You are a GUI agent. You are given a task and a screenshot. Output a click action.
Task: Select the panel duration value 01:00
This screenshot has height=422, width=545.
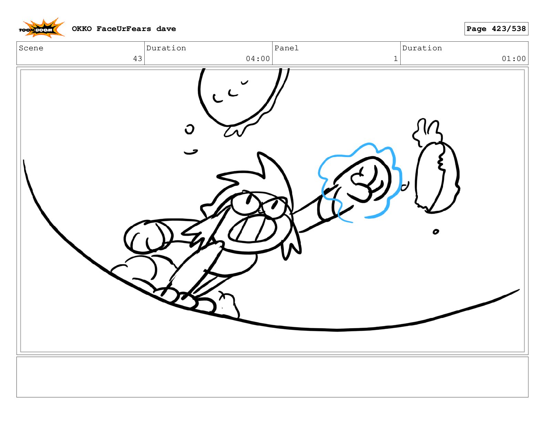pos(514,59)
